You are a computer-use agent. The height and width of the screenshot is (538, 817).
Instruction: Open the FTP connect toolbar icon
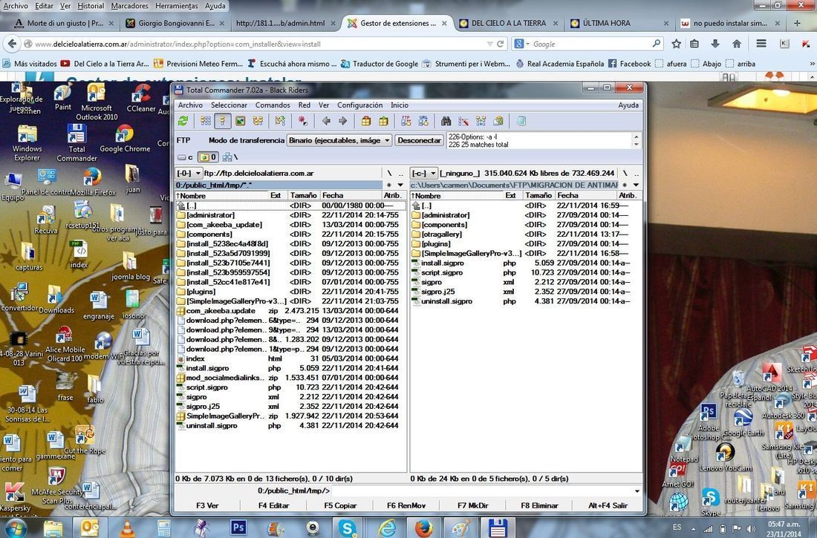406,122
